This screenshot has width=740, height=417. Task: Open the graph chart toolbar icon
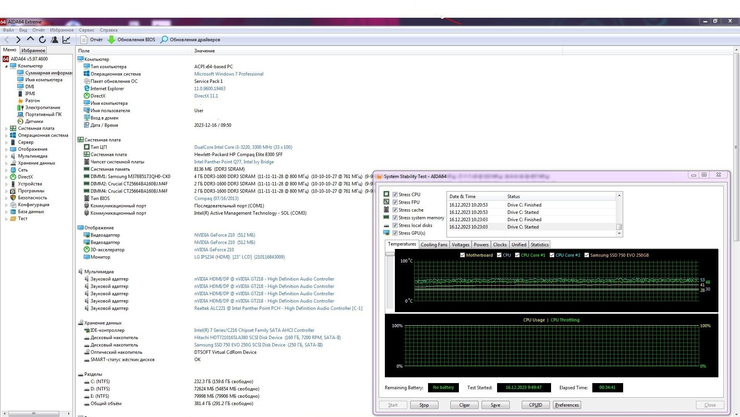coord(66,39)
